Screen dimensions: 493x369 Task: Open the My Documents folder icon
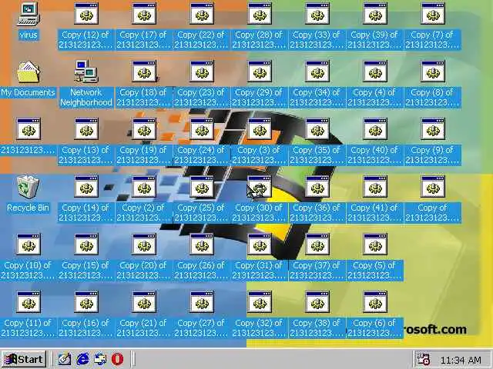coord(29,71)
